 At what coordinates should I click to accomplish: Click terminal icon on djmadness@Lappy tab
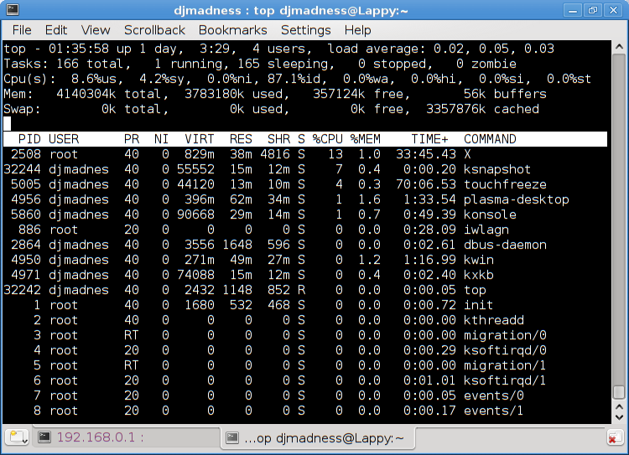click(x=231, y=437)
